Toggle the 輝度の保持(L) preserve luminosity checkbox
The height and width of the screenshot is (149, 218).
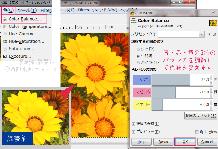(133, 124)
